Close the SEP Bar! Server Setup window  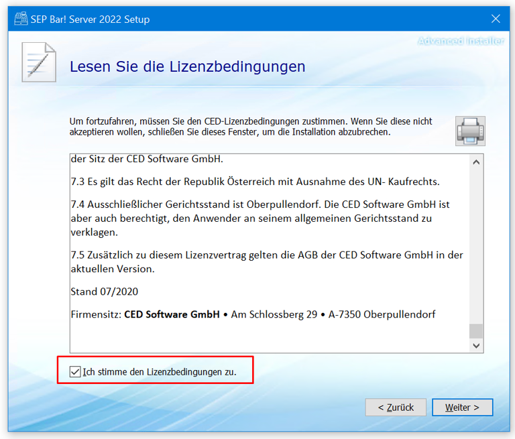[x=496, y=19]
